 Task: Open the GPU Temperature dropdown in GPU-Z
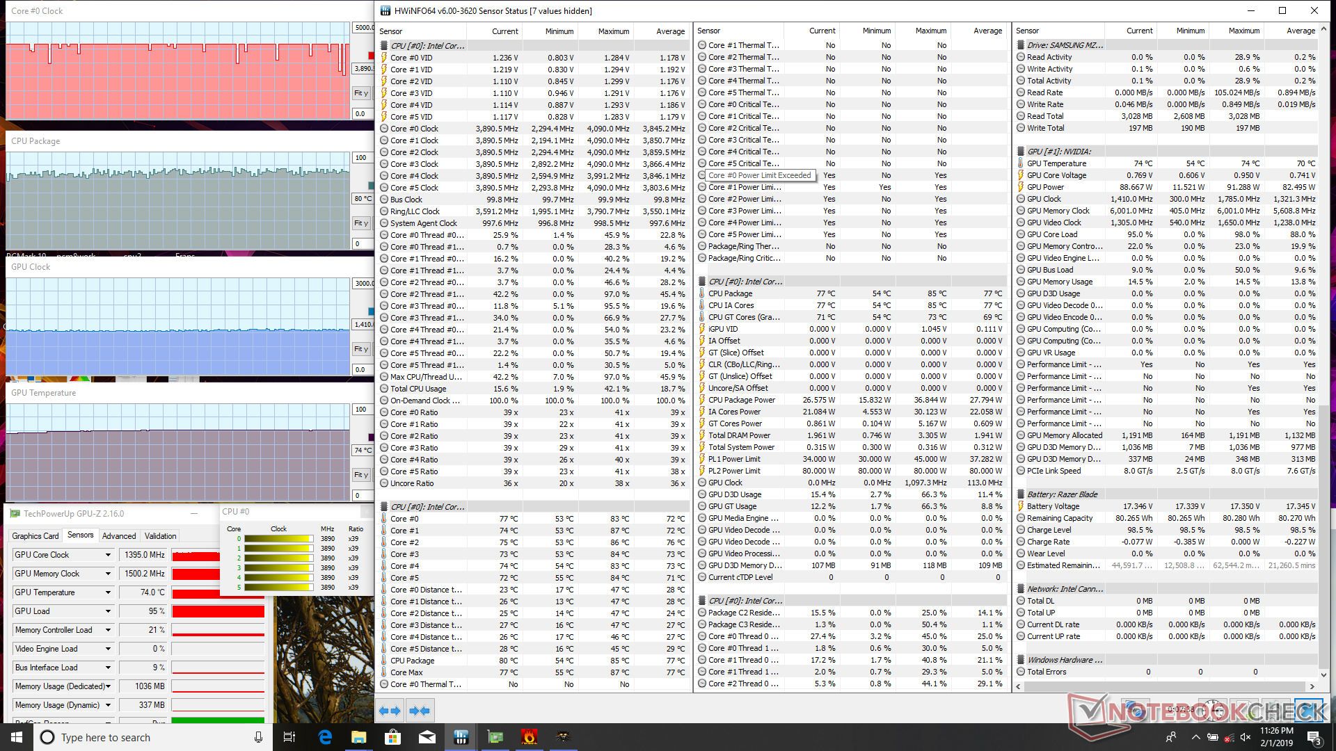[108, 592]
